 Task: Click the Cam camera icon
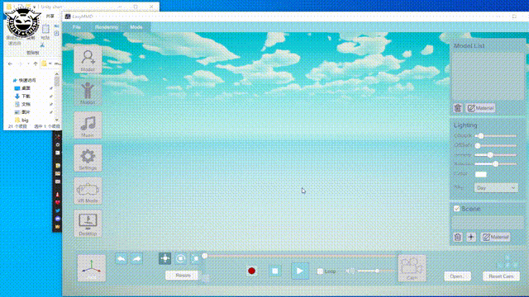[x=412, y=268]
